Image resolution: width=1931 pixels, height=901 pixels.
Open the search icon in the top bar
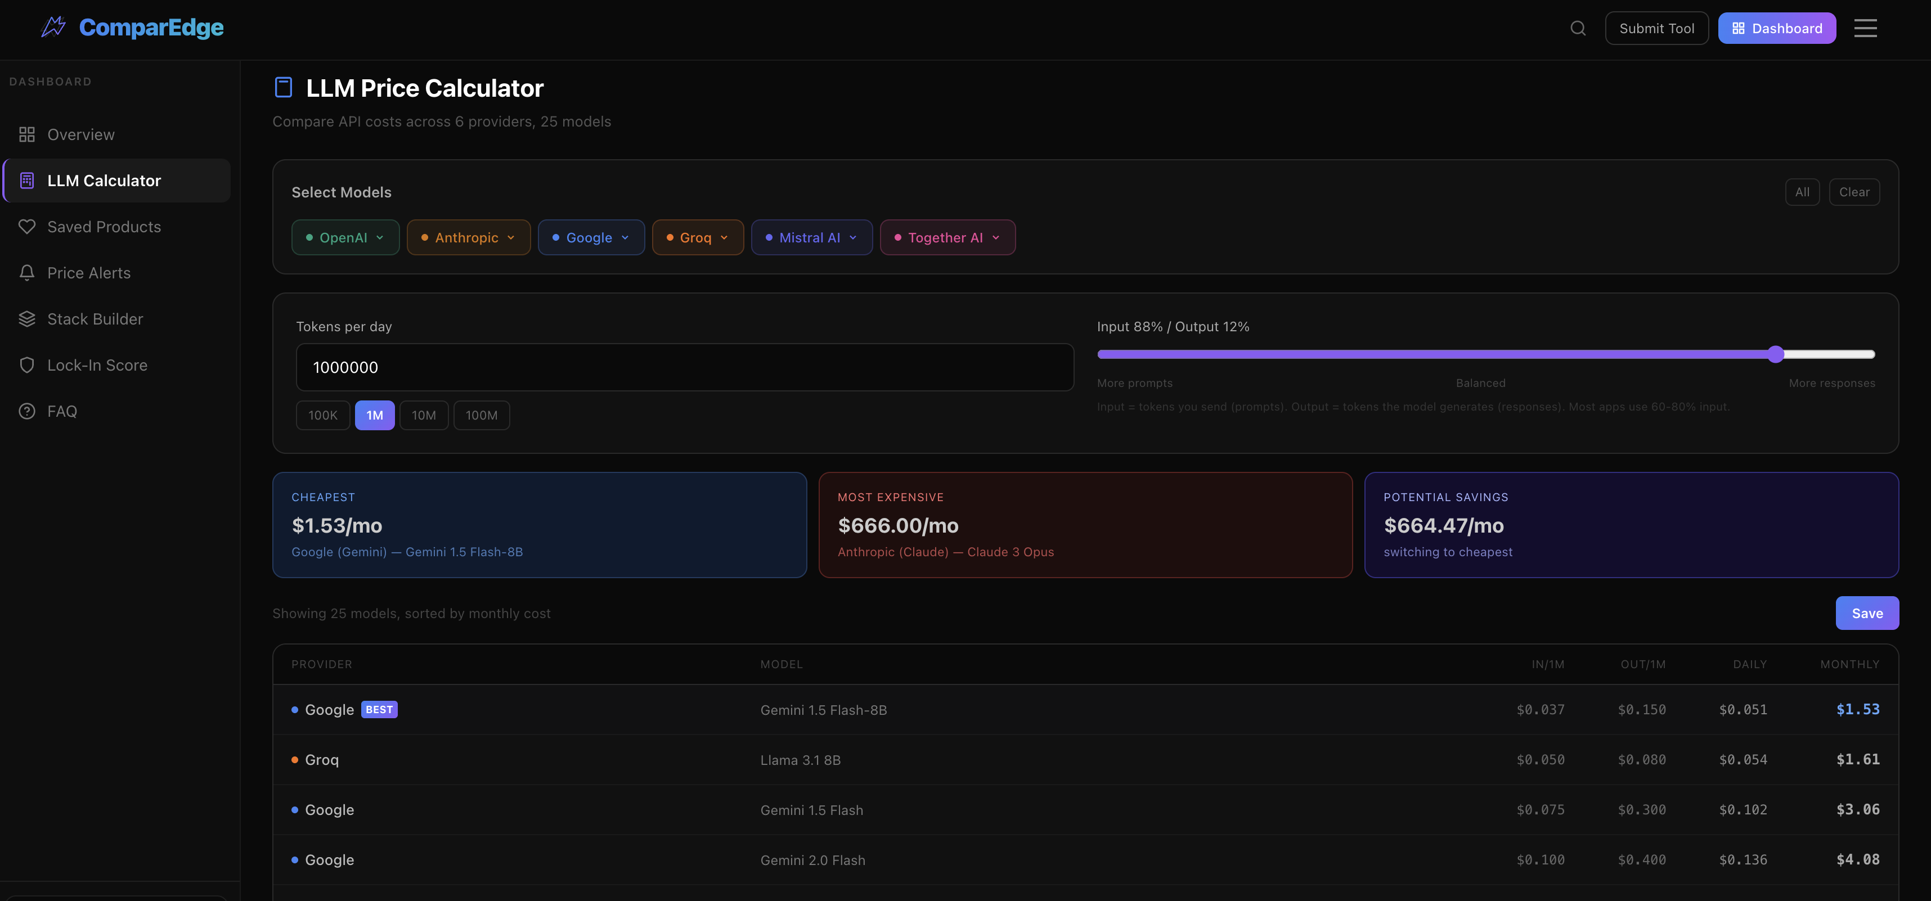pyautogui.click(x=1578, y=28)
